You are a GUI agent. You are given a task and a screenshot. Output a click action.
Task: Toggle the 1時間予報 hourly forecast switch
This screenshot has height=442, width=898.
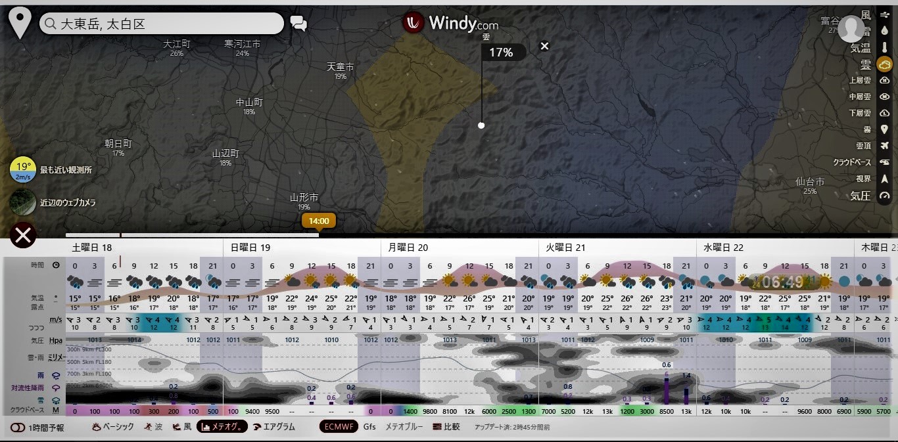point(18,427)
